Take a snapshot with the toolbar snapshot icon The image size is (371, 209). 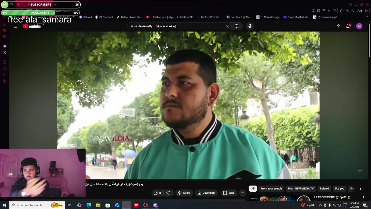pyautogui.click(x=319, y=11)
